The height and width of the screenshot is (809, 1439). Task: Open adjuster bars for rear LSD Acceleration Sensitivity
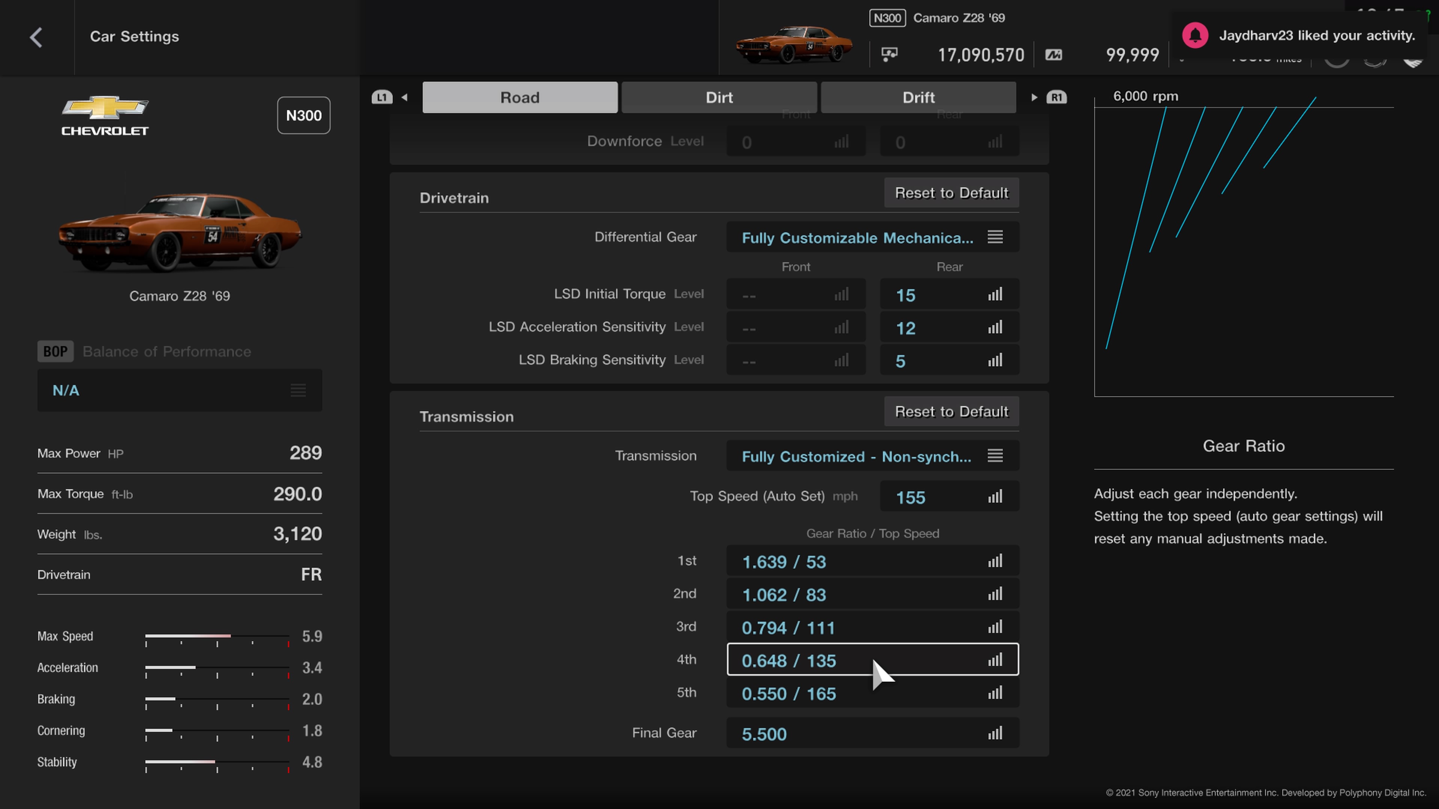(995, 327)
